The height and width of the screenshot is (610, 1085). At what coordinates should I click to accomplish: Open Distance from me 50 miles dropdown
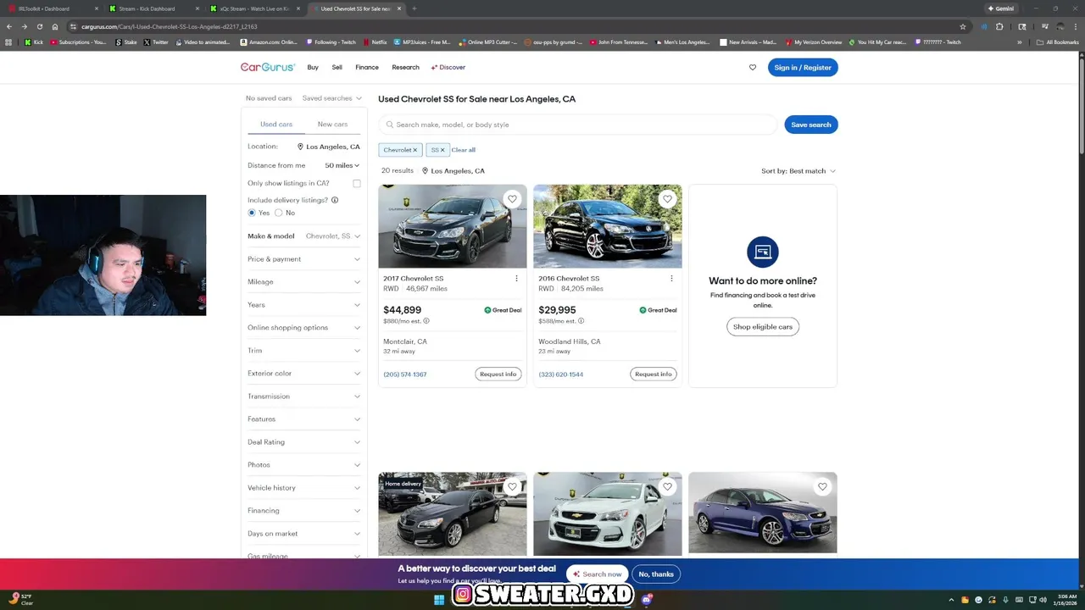342,165
